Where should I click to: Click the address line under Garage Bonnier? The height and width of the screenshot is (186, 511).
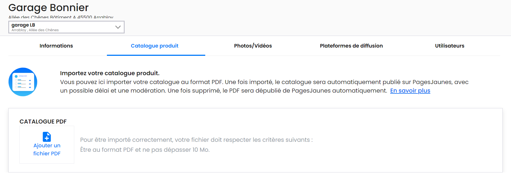(61, 17)
